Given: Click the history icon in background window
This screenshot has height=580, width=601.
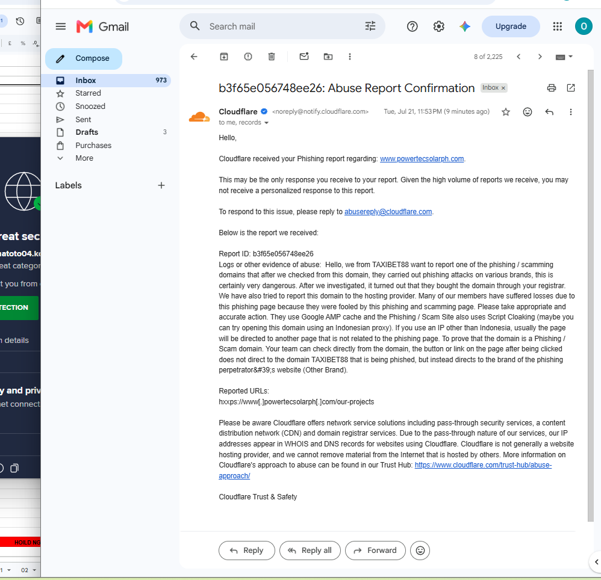Looking at the screenshot, I should pos(20,21).
